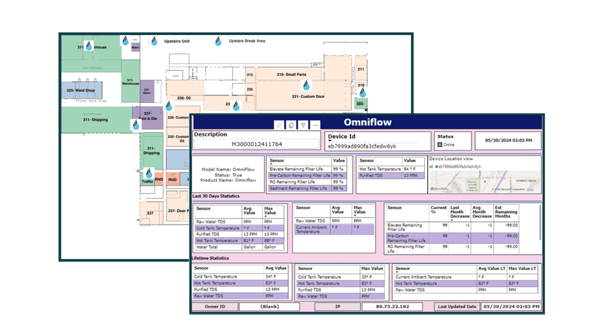Click the Description field M3000012411764
Screen dimensions: 593x334
pyautogui.click(x=257, y=144)
